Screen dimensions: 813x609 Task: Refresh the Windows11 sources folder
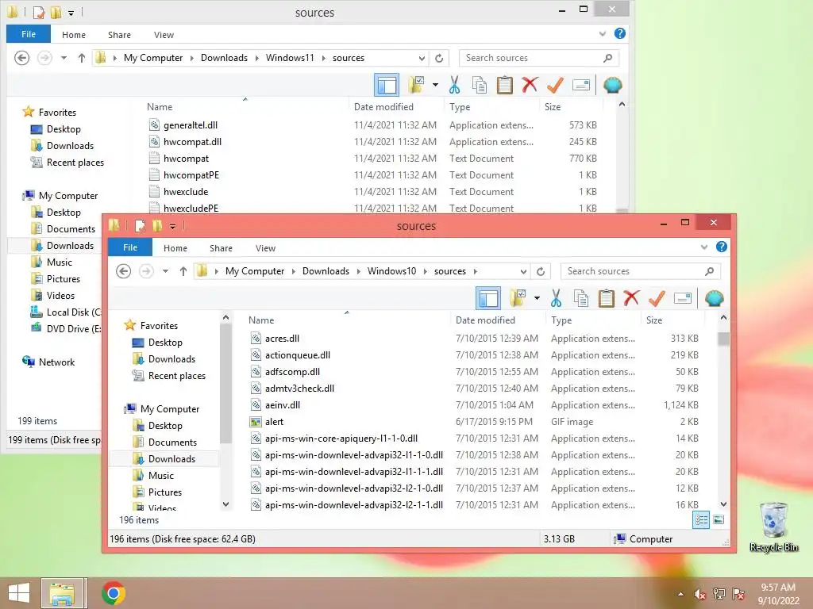click(438, 58)
